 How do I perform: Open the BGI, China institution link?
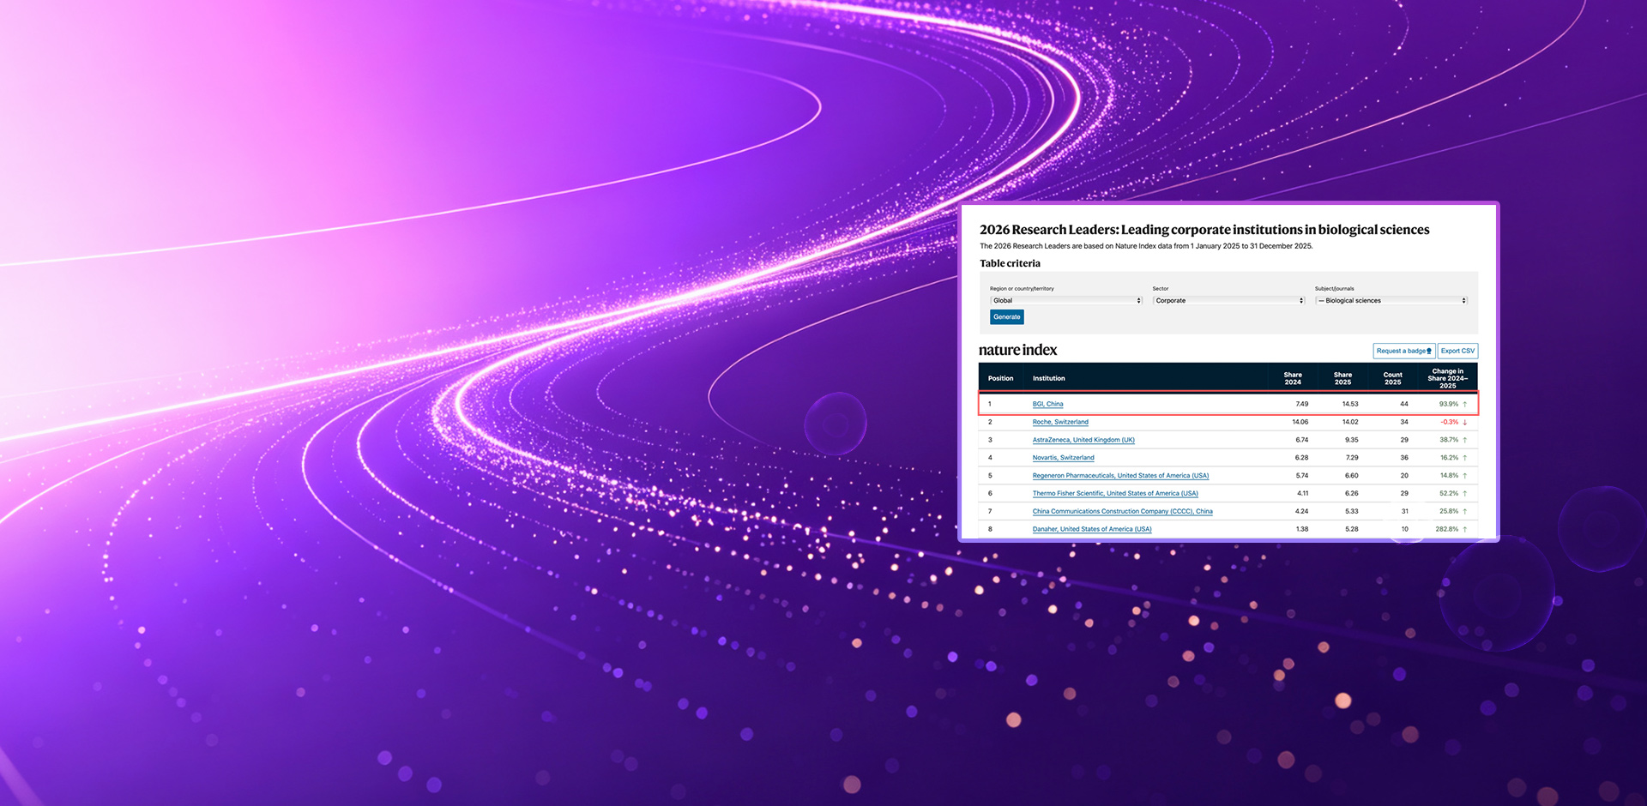click(x=1047, y=404)
